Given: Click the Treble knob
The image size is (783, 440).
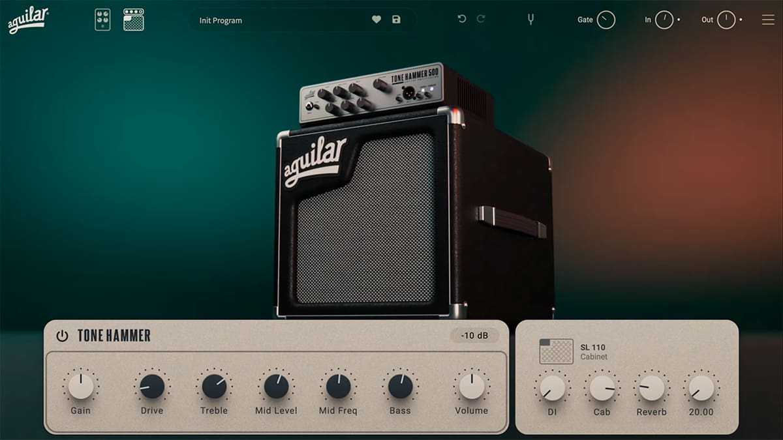Looking at the screenshot, I should point(214,387).
